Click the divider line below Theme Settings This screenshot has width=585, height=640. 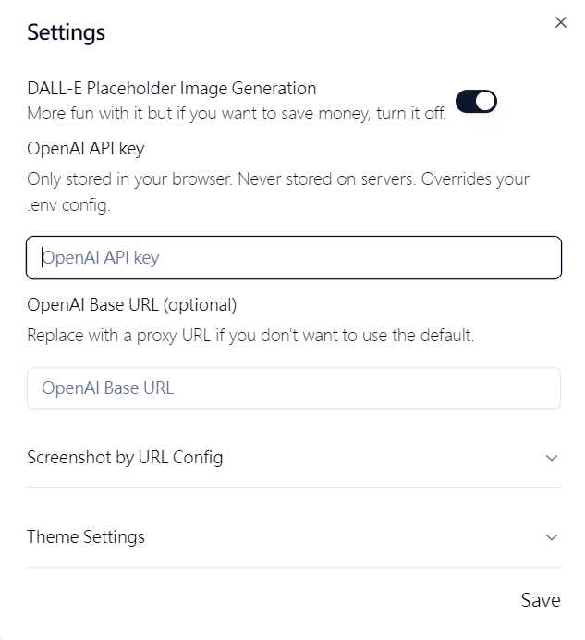click(294, 567)
